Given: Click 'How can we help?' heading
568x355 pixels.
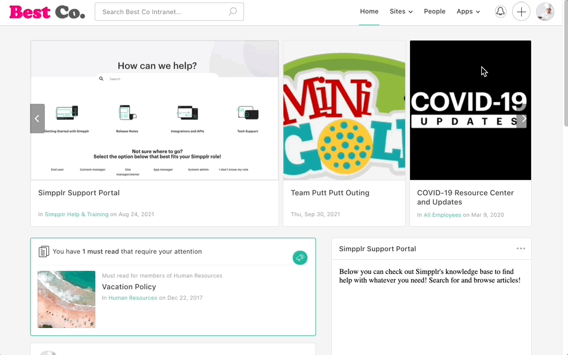Looking at the screenshot, I should (157, 66).
